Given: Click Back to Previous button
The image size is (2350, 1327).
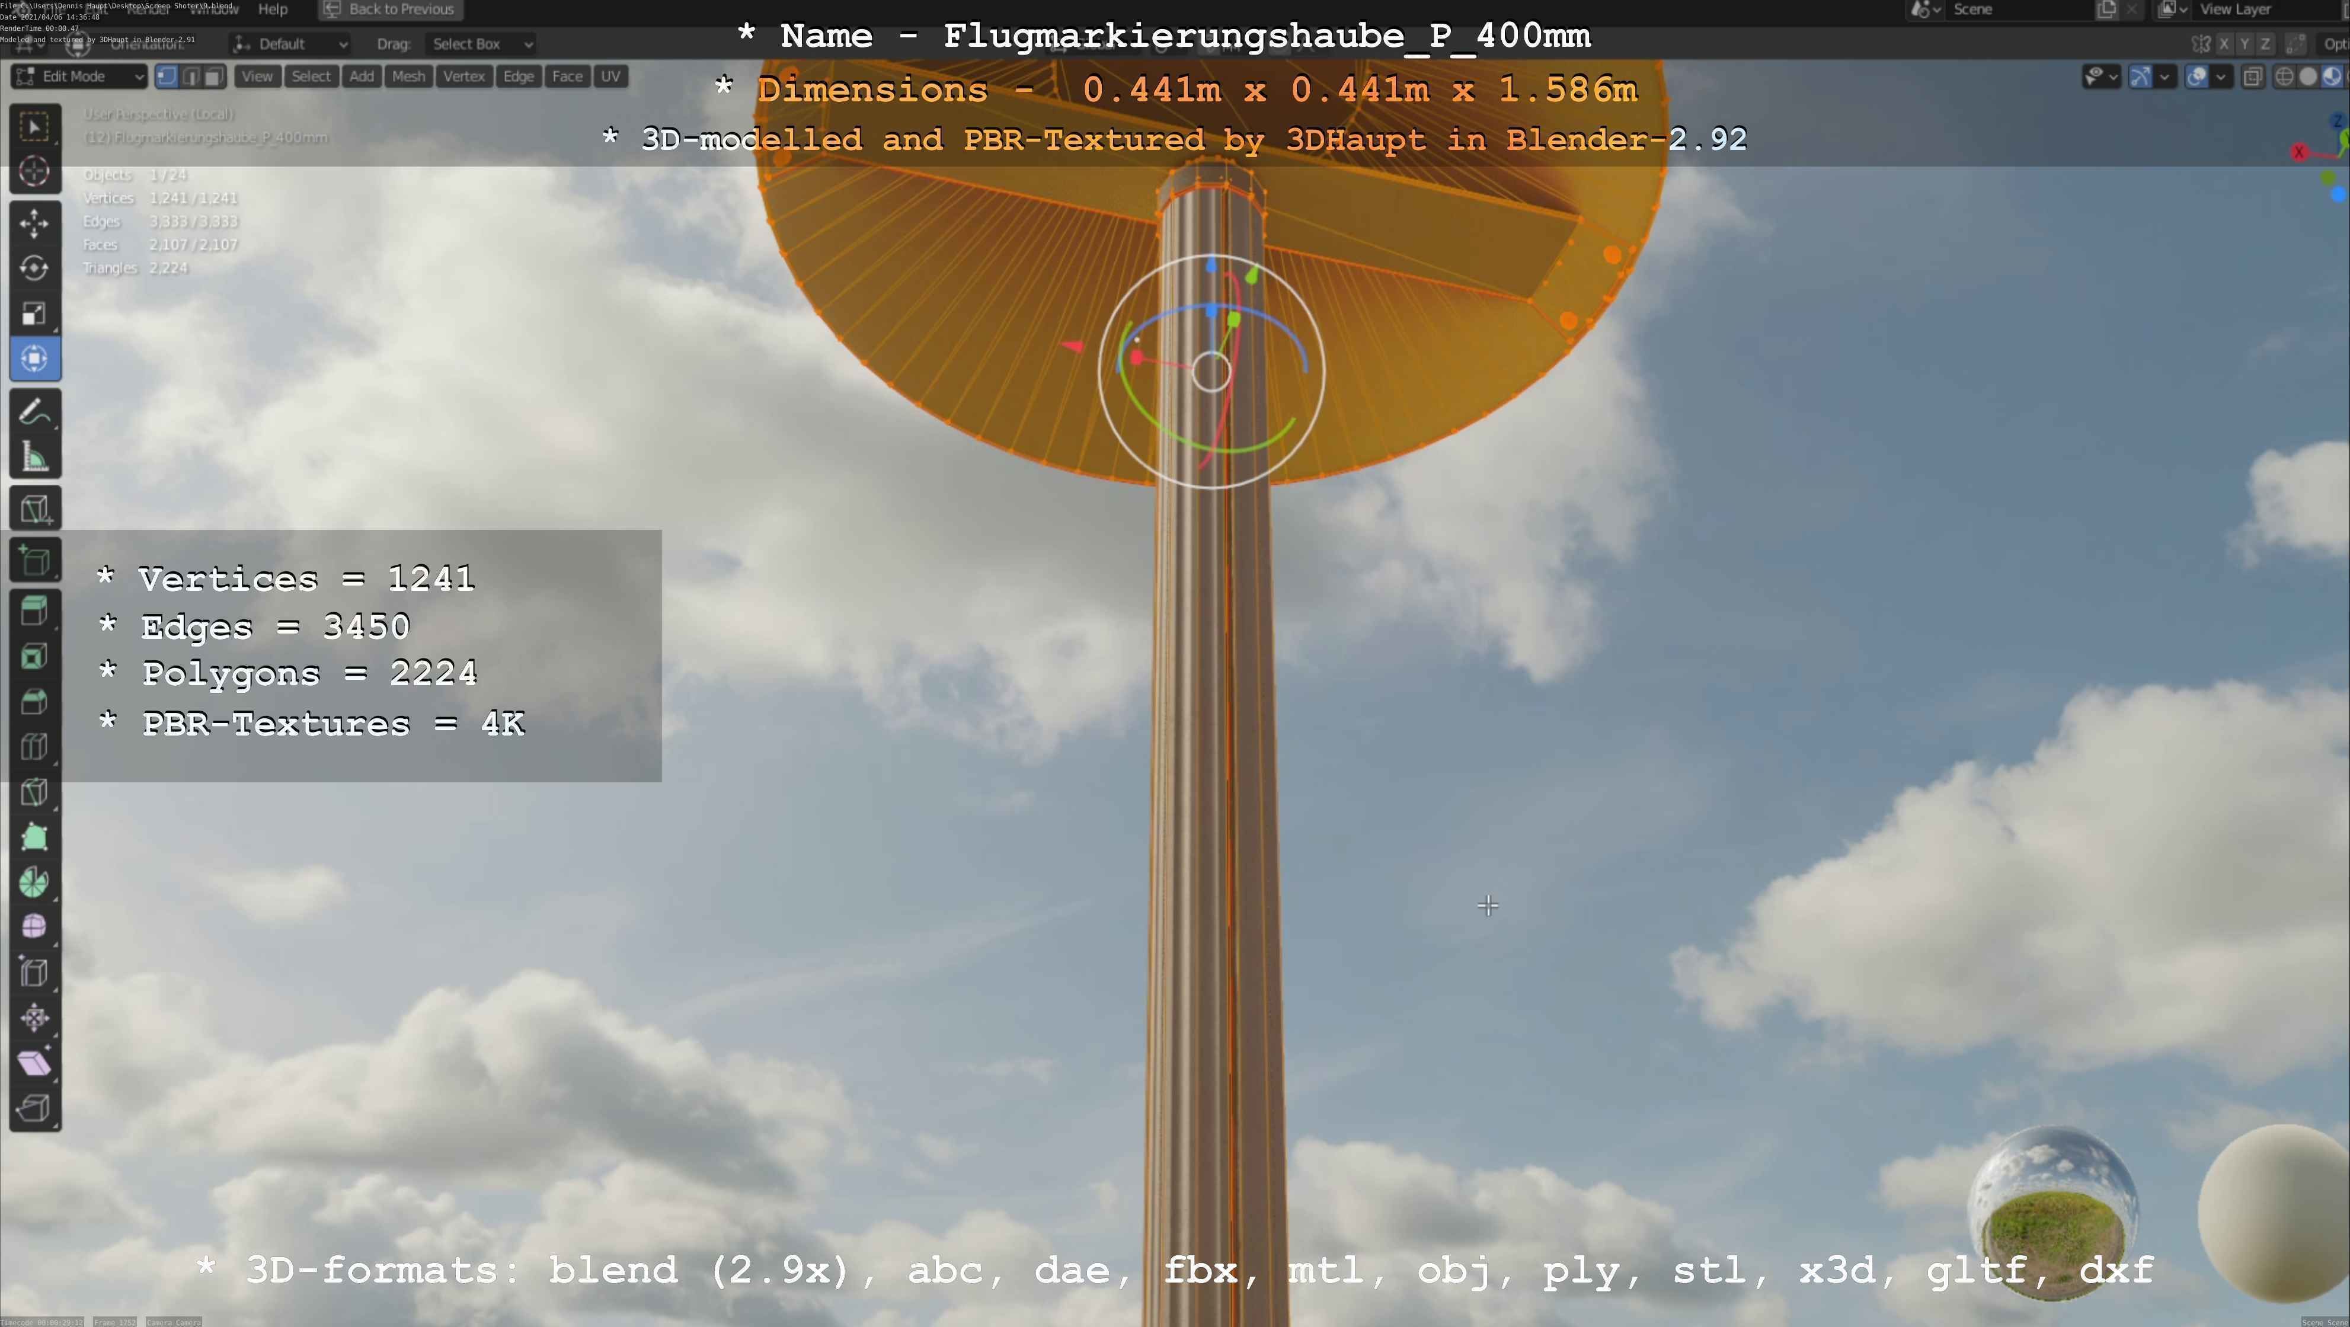Looking at the screenshot, I should point(389,9).
